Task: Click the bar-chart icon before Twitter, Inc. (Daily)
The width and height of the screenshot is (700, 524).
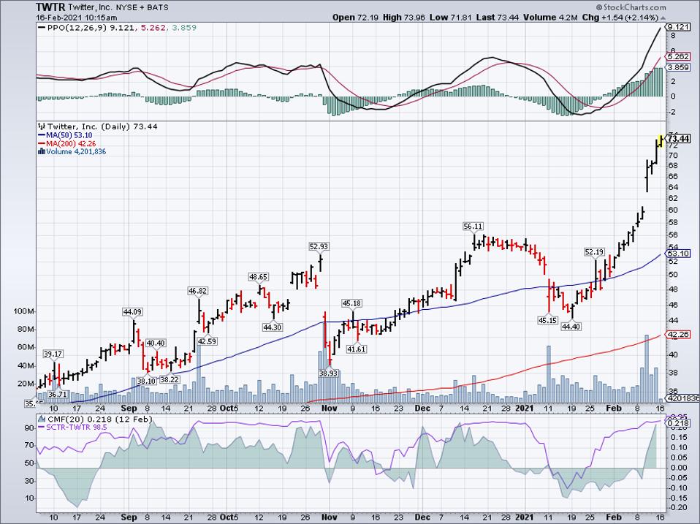Action: click(42, 126)
